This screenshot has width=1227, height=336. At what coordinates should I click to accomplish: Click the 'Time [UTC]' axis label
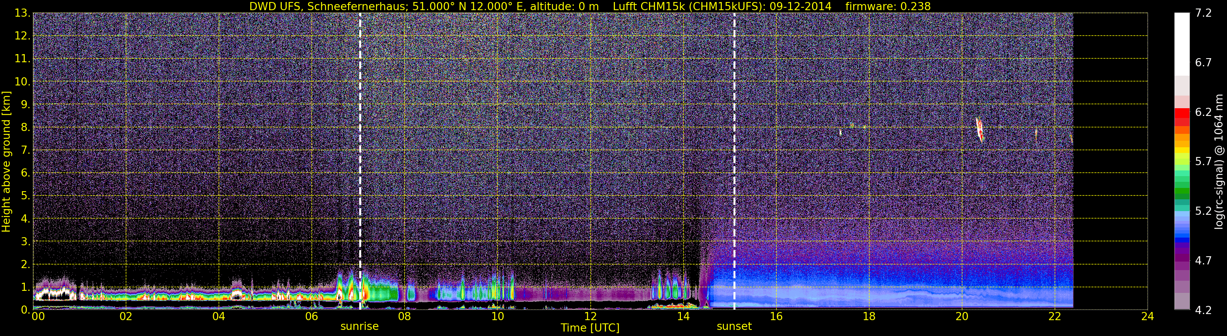[590, 327]
